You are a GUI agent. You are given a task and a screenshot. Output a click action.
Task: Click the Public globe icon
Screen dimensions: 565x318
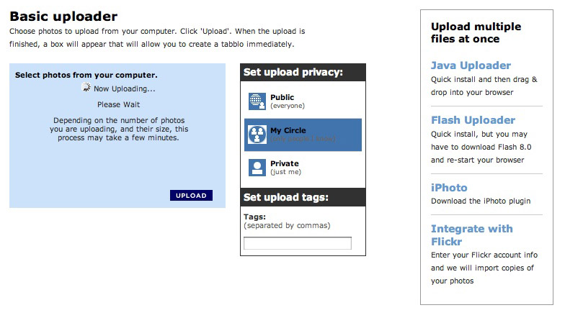[257, 101]
